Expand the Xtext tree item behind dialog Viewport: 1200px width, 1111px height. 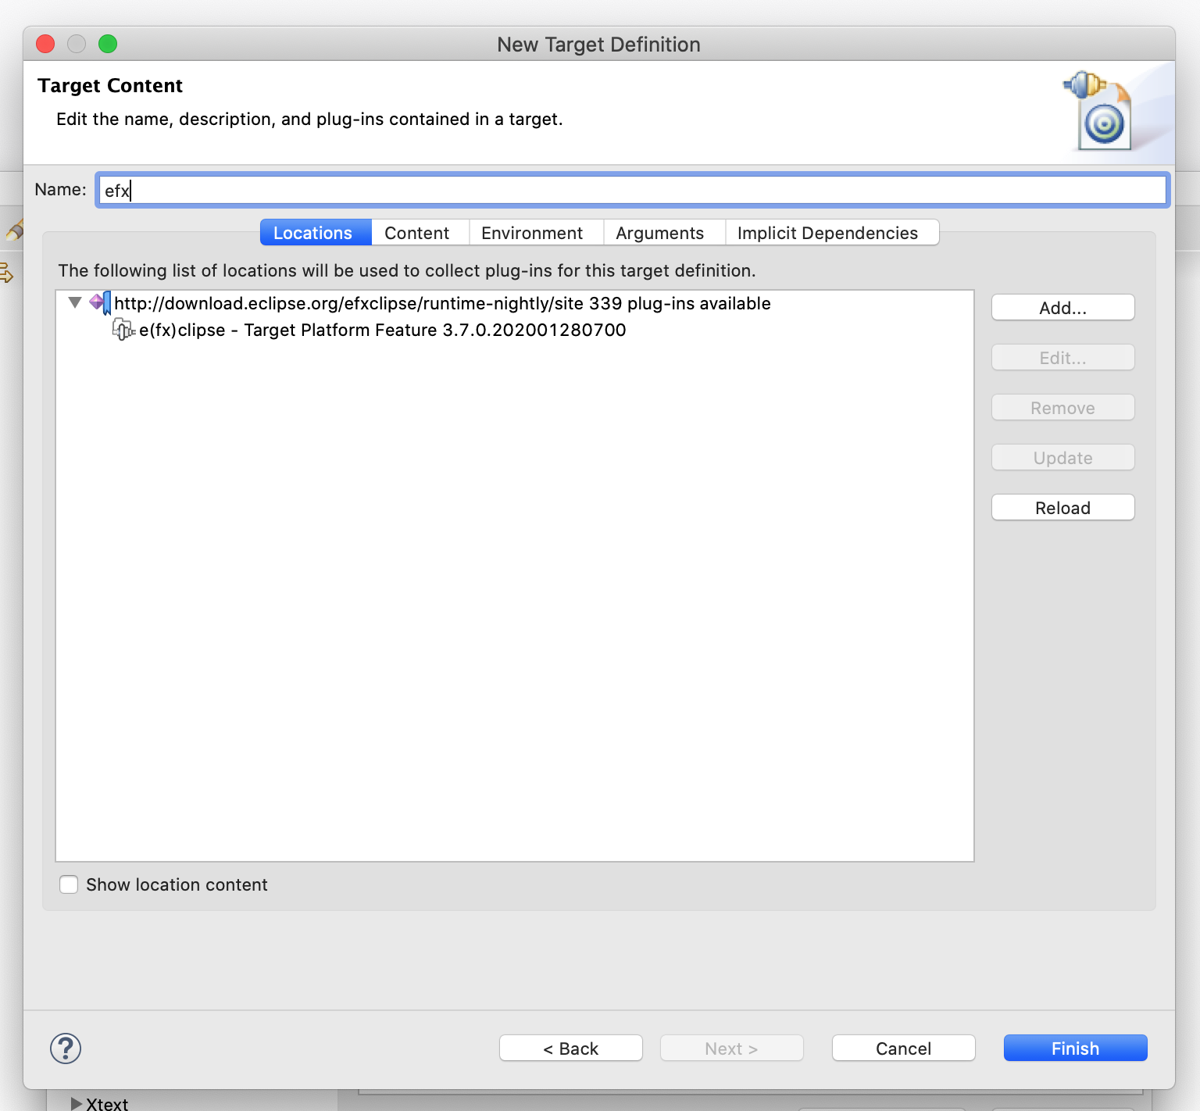tap(76, 1103)
